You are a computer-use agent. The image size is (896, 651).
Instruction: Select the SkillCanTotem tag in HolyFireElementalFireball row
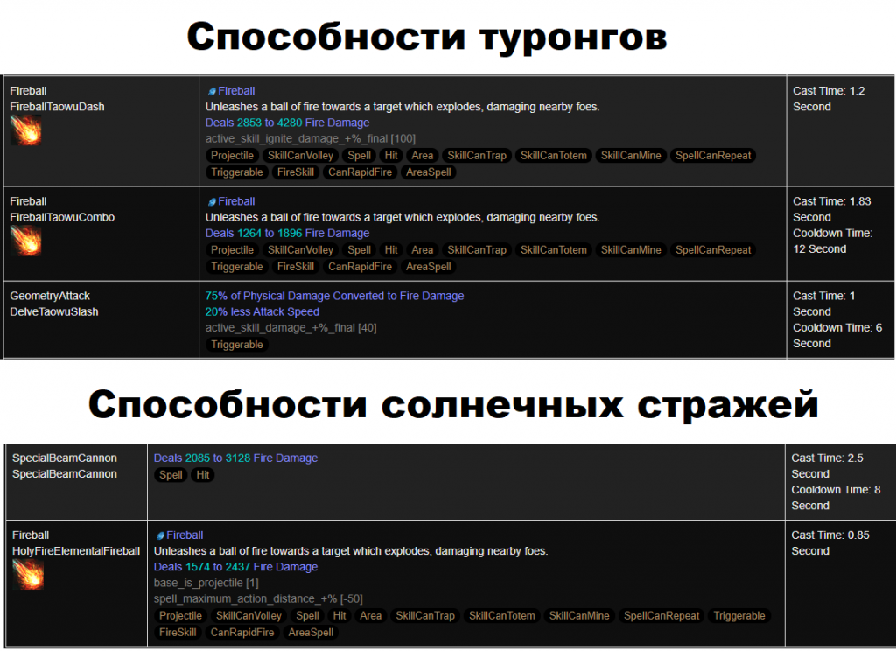(501, 616)
